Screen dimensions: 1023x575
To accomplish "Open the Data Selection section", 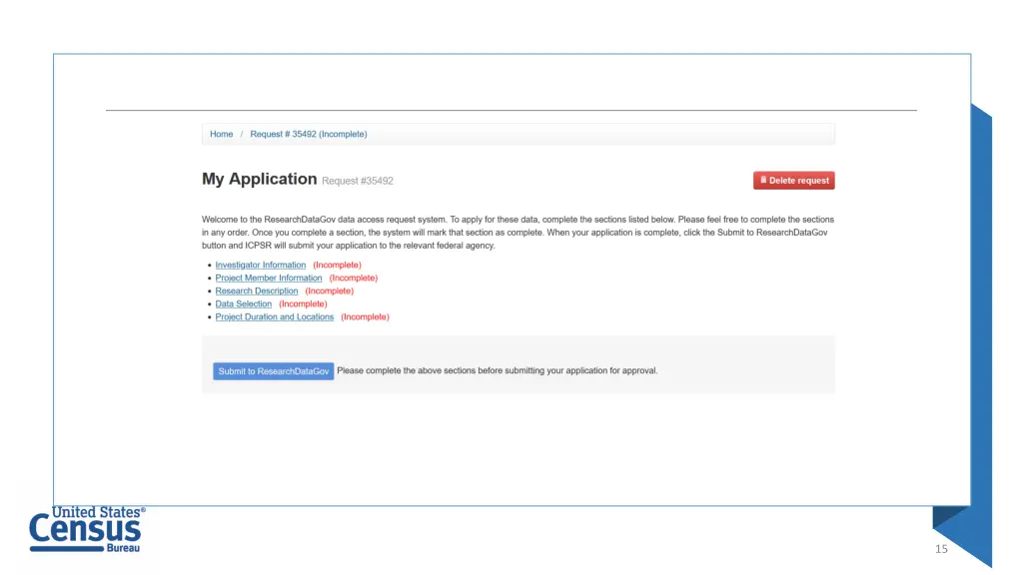I will pos(244,304).
